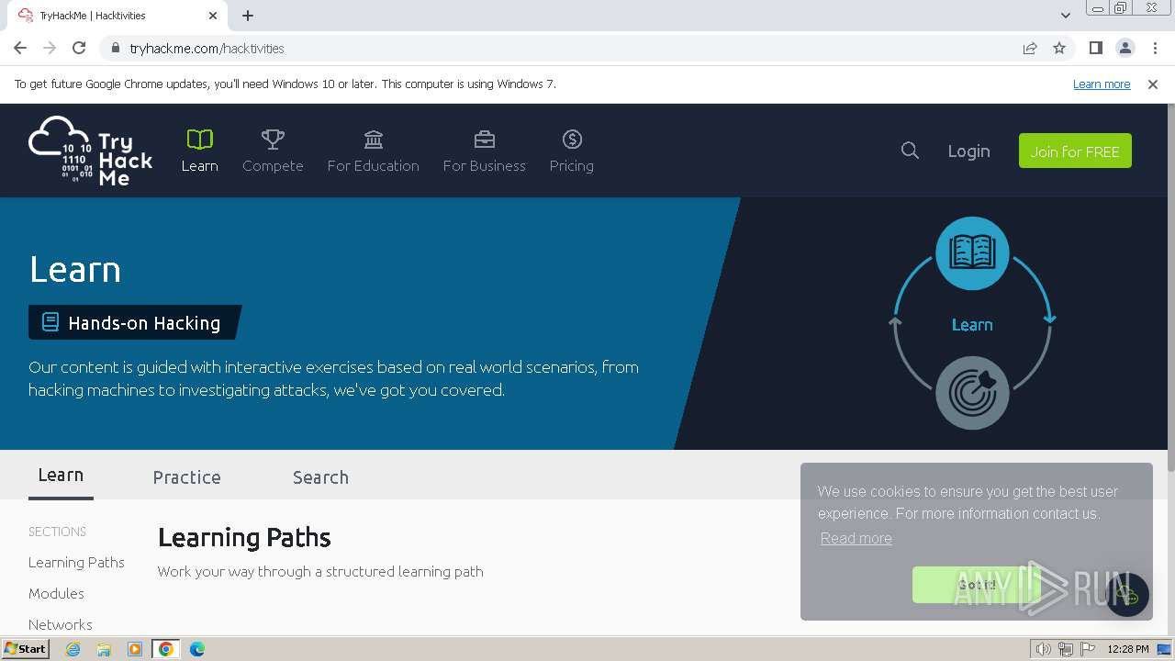
Task: Open the Chrome profile avatar
Action: [x=1125, y=48]
